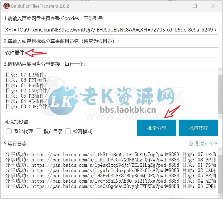Select the 目录: 02 CAD插件/ line
The image size is (223, 199).
click(28, 91)
